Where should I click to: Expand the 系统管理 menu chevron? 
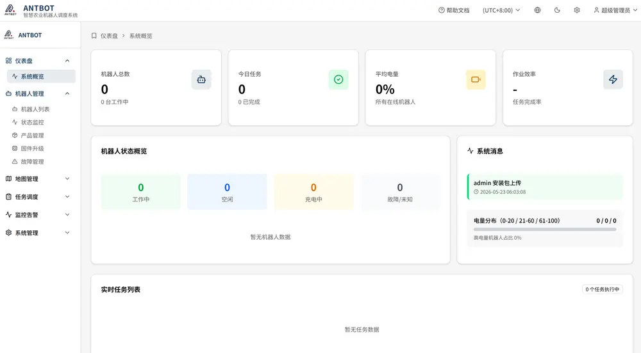pos(67,233)
